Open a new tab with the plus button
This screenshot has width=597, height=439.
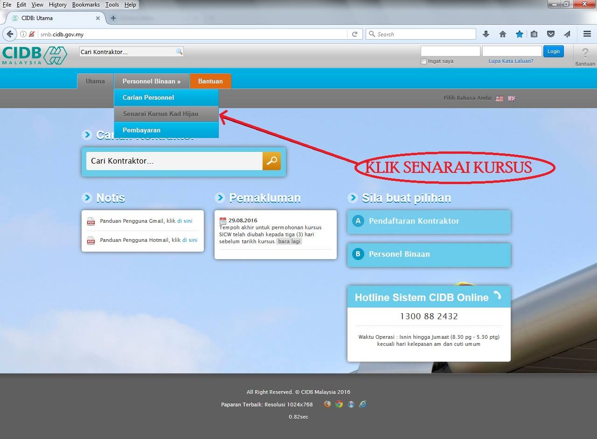113,18
